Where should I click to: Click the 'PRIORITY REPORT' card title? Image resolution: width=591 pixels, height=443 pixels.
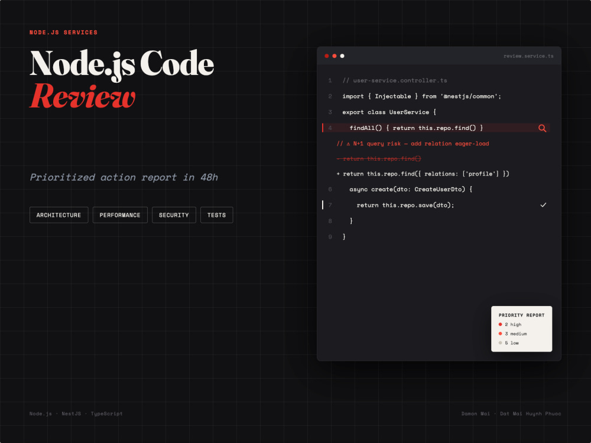[522, 315]
